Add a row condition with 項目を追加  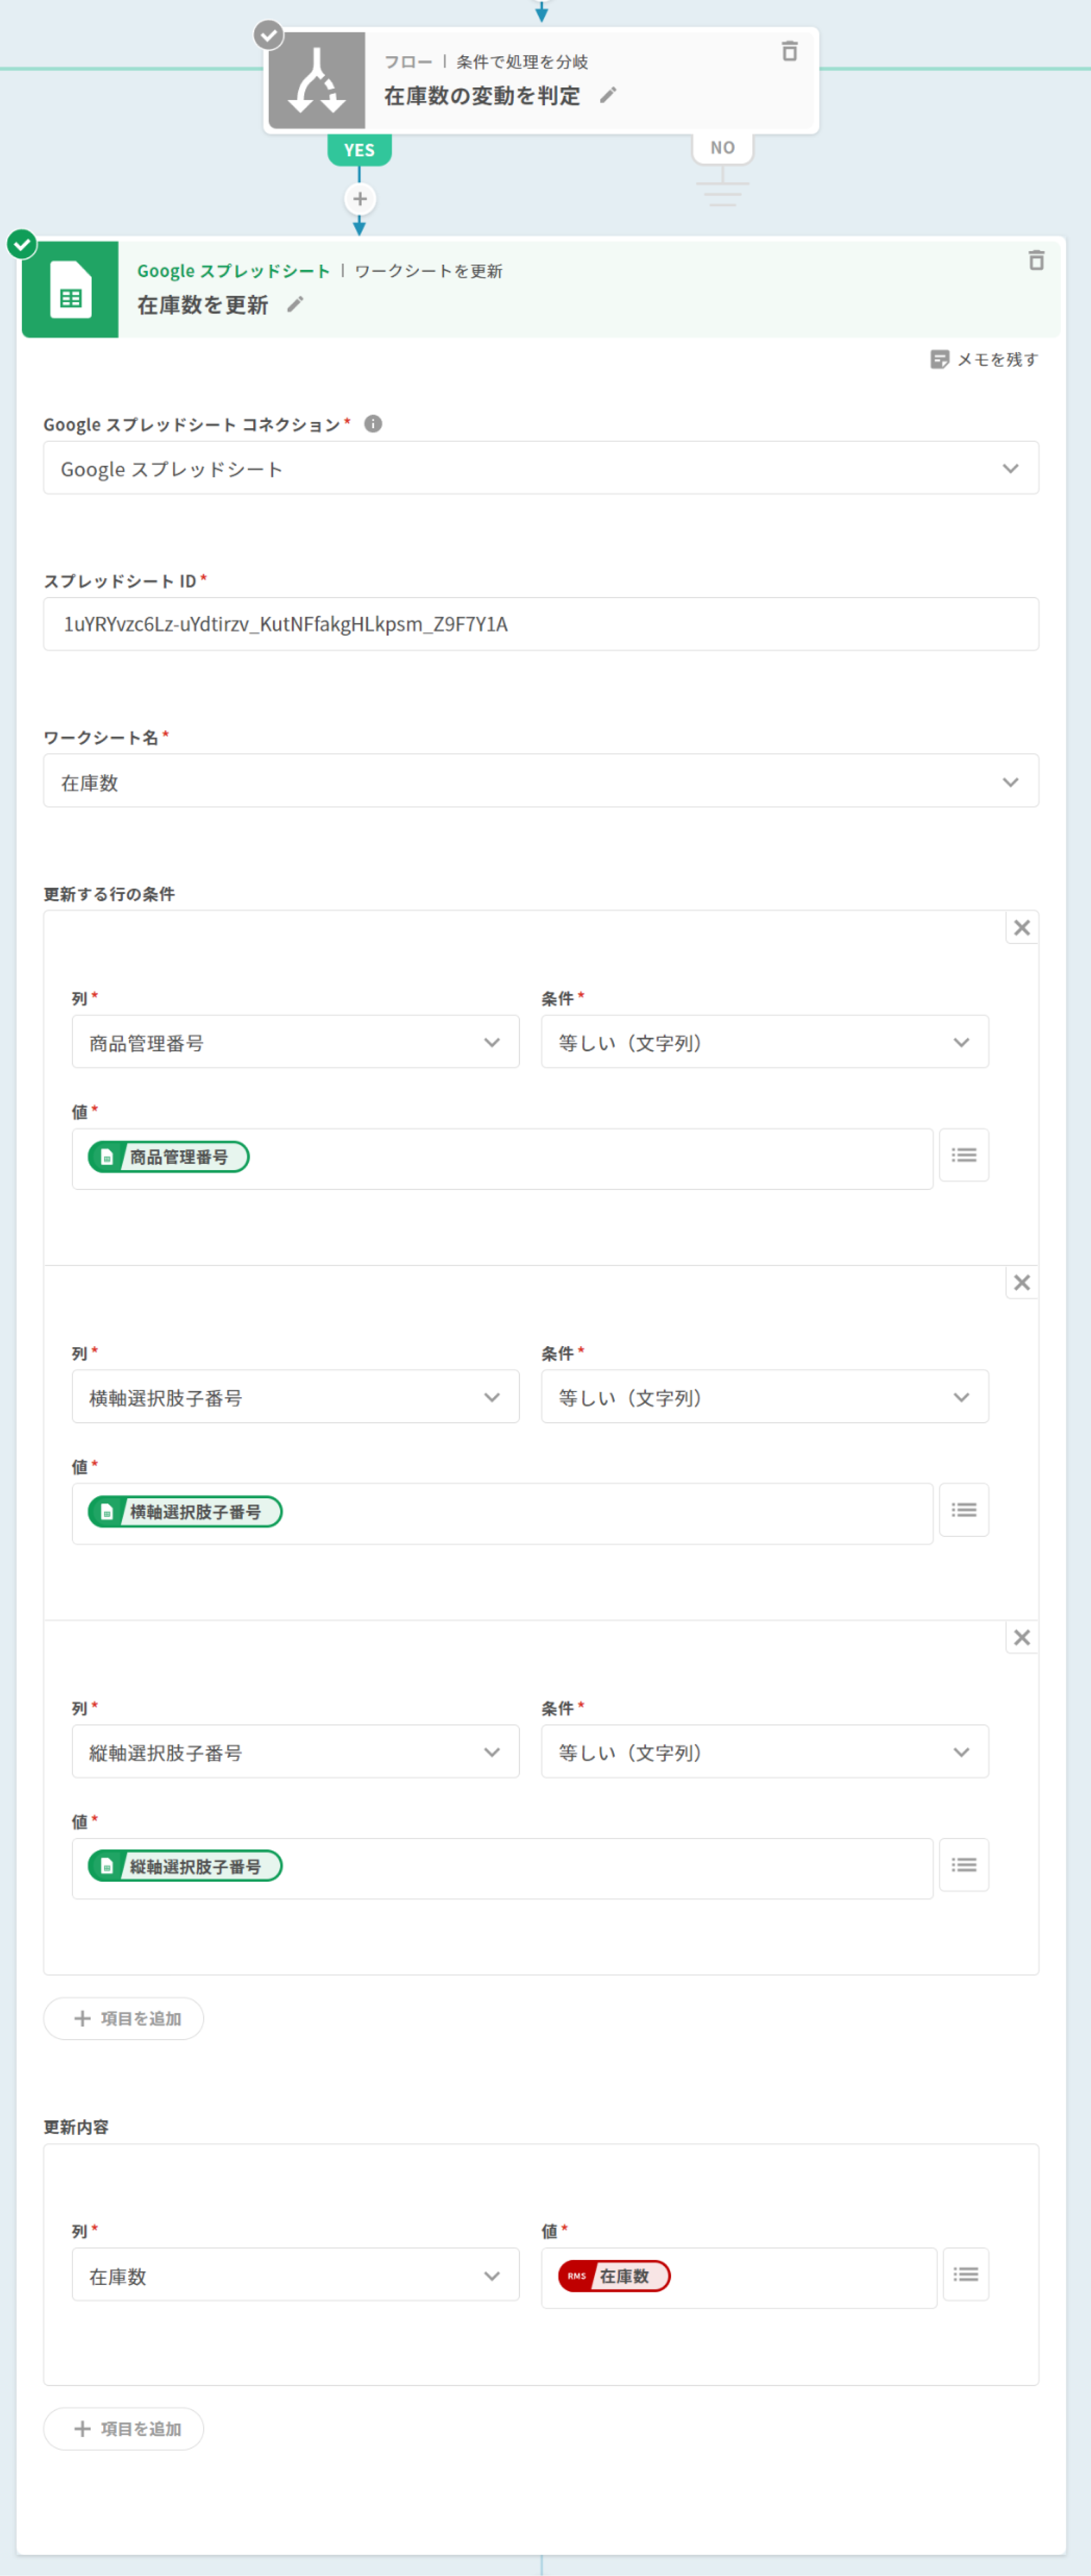point(124,2018)
